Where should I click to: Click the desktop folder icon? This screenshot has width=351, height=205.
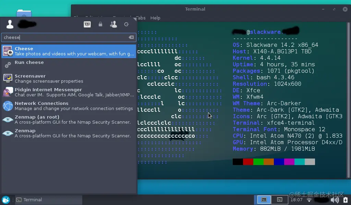[x=24, y=13]
